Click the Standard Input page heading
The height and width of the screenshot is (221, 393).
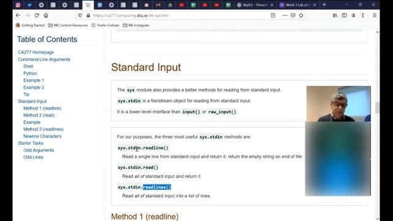[146, 67]
